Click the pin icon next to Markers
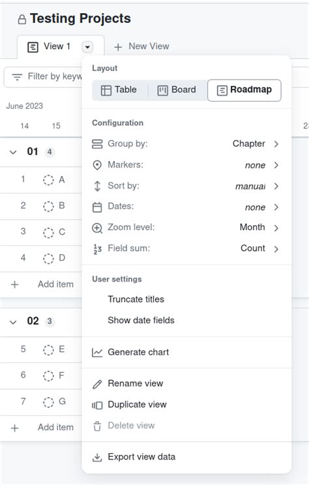 click(97, 165)
